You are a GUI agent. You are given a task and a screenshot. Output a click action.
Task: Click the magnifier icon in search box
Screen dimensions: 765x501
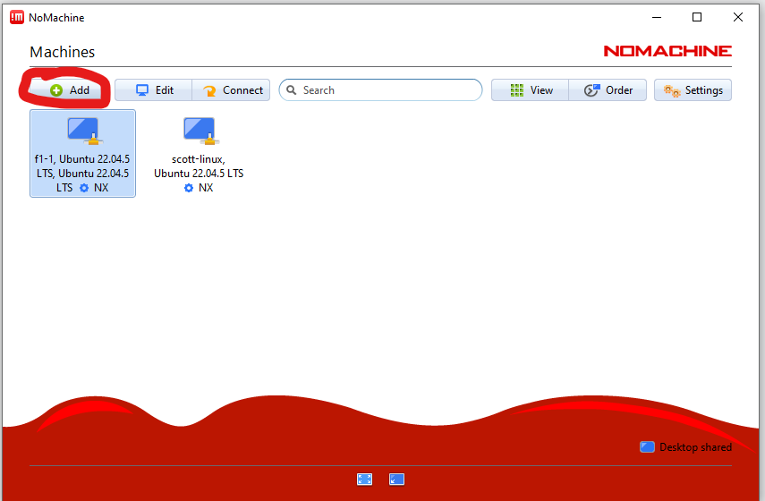(292, 90)
